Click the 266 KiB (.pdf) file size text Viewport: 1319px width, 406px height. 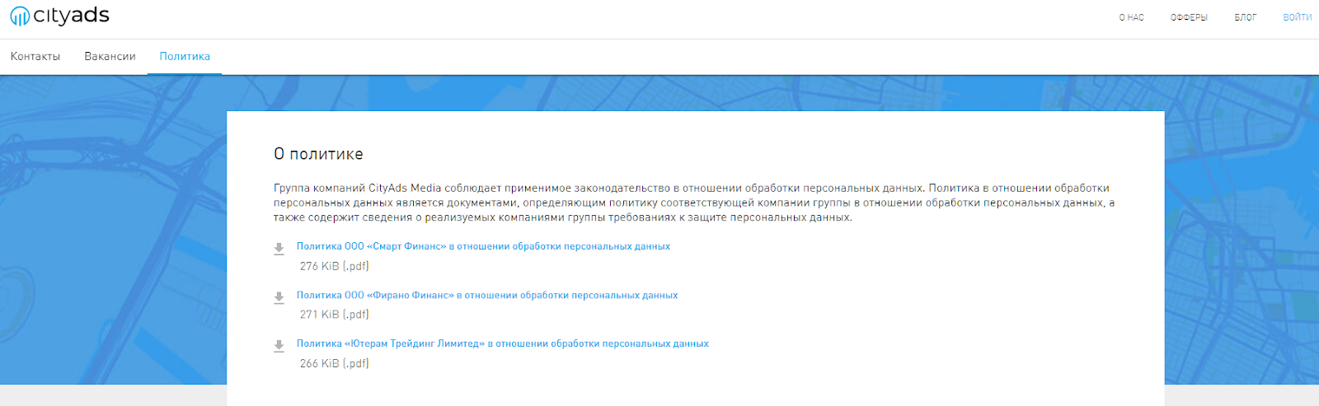pos(335,363)
